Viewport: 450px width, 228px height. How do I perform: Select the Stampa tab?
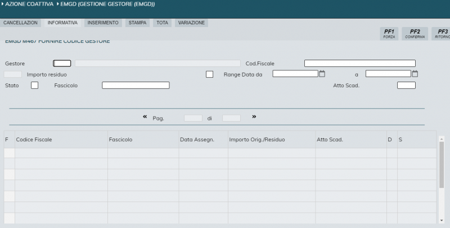[x=138, y=23]
